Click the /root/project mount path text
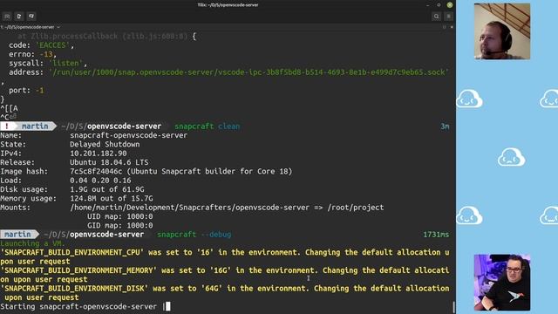 pyautogui.click(x=356, y=208)
